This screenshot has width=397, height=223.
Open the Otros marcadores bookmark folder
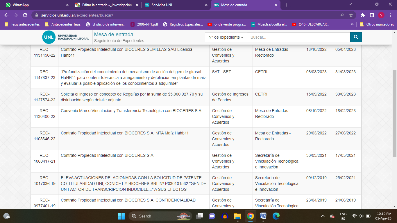(x=377, y=24)
